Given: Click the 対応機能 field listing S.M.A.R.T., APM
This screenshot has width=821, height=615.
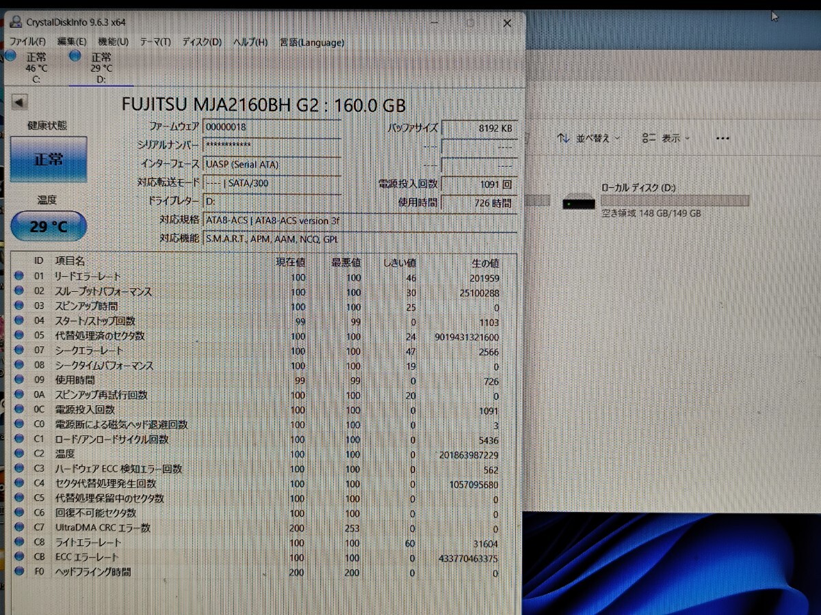Looking at the screenshot, I should pos(360,238).
